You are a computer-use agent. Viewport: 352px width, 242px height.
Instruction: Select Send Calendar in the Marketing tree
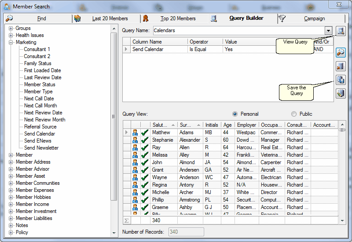click(40, 134)
